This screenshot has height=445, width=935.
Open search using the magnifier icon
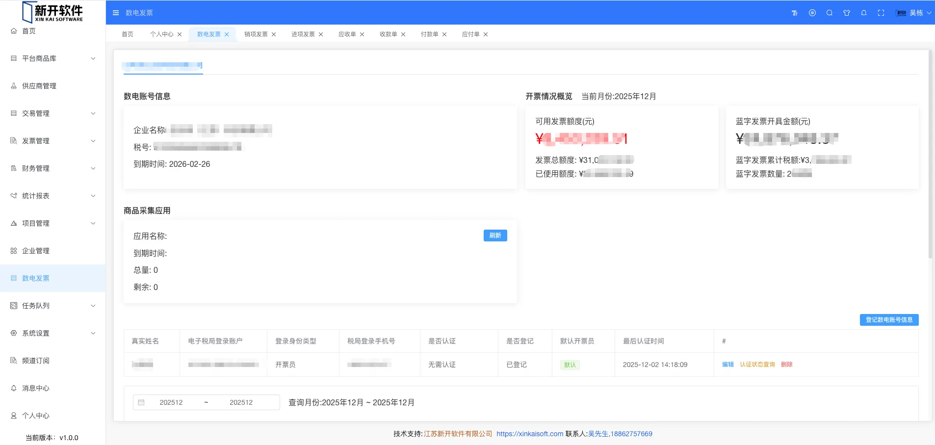point(830,13)
